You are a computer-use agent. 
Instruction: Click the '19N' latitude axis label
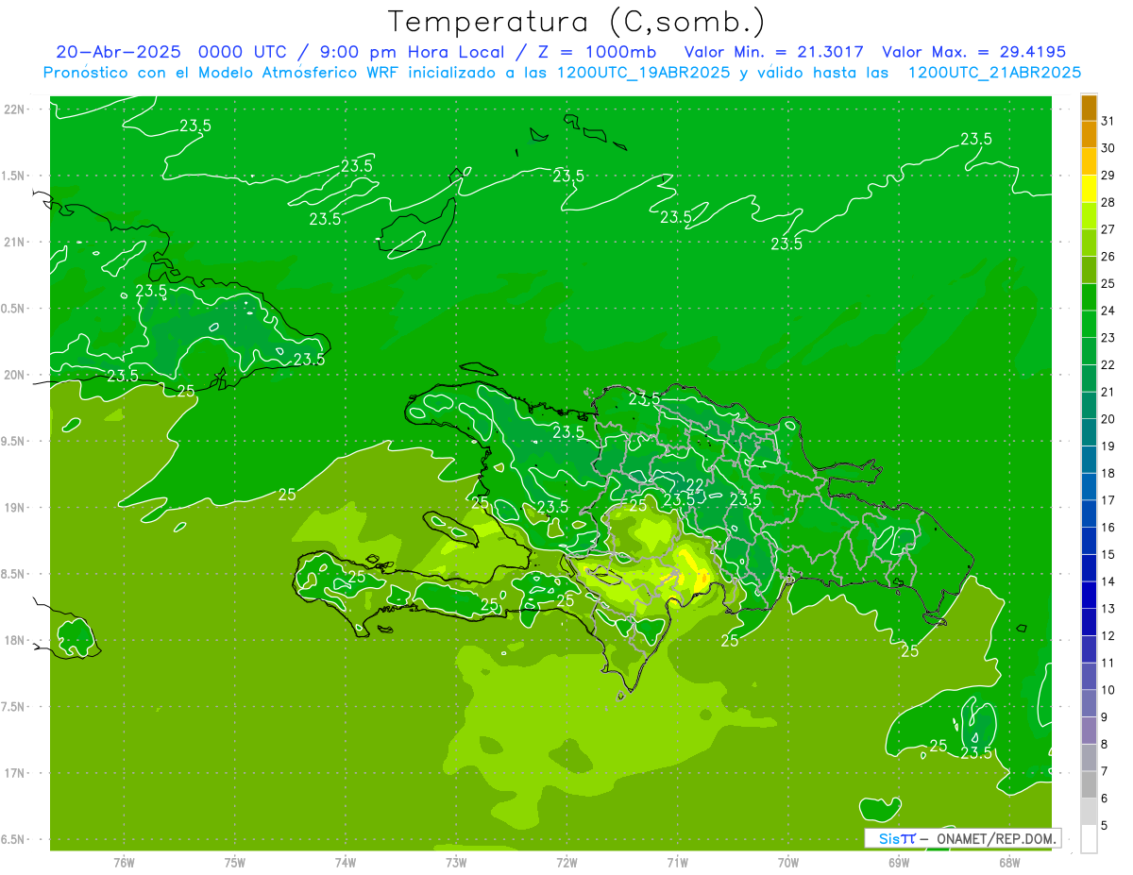point(13,508)
